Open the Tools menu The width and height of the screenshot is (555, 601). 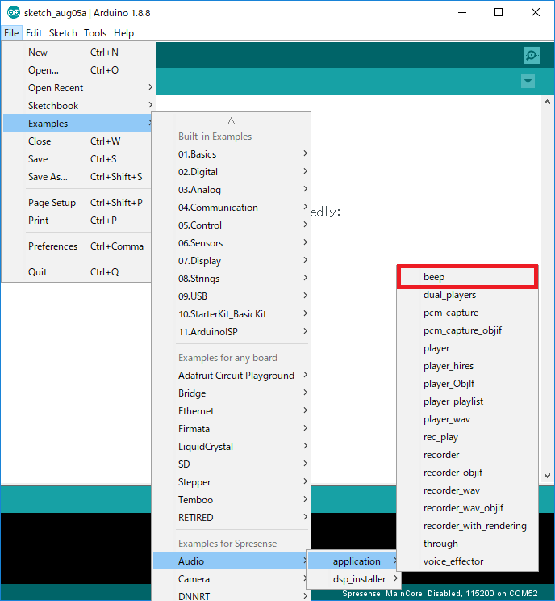click(95, 33)
